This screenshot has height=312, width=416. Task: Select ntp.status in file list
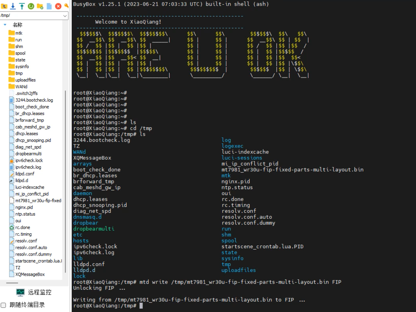coord(25,214)
